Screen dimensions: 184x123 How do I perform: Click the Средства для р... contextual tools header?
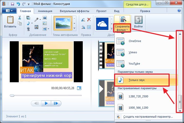point(137,4)
